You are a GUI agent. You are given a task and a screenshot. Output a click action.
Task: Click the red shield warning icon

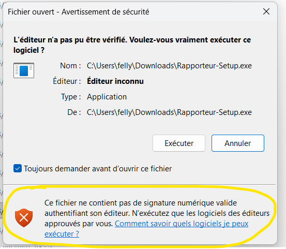click(x=24, y=218)
